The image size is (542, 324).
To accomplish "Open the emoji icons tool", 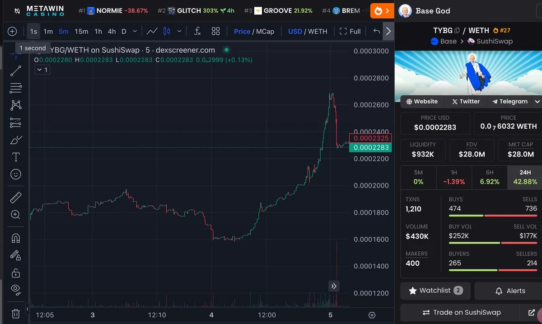I will pos(16,174).
